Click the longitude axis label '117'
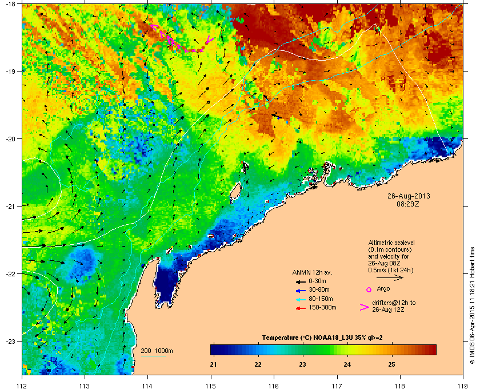The image size is (480, 389). tap(337, 386)
